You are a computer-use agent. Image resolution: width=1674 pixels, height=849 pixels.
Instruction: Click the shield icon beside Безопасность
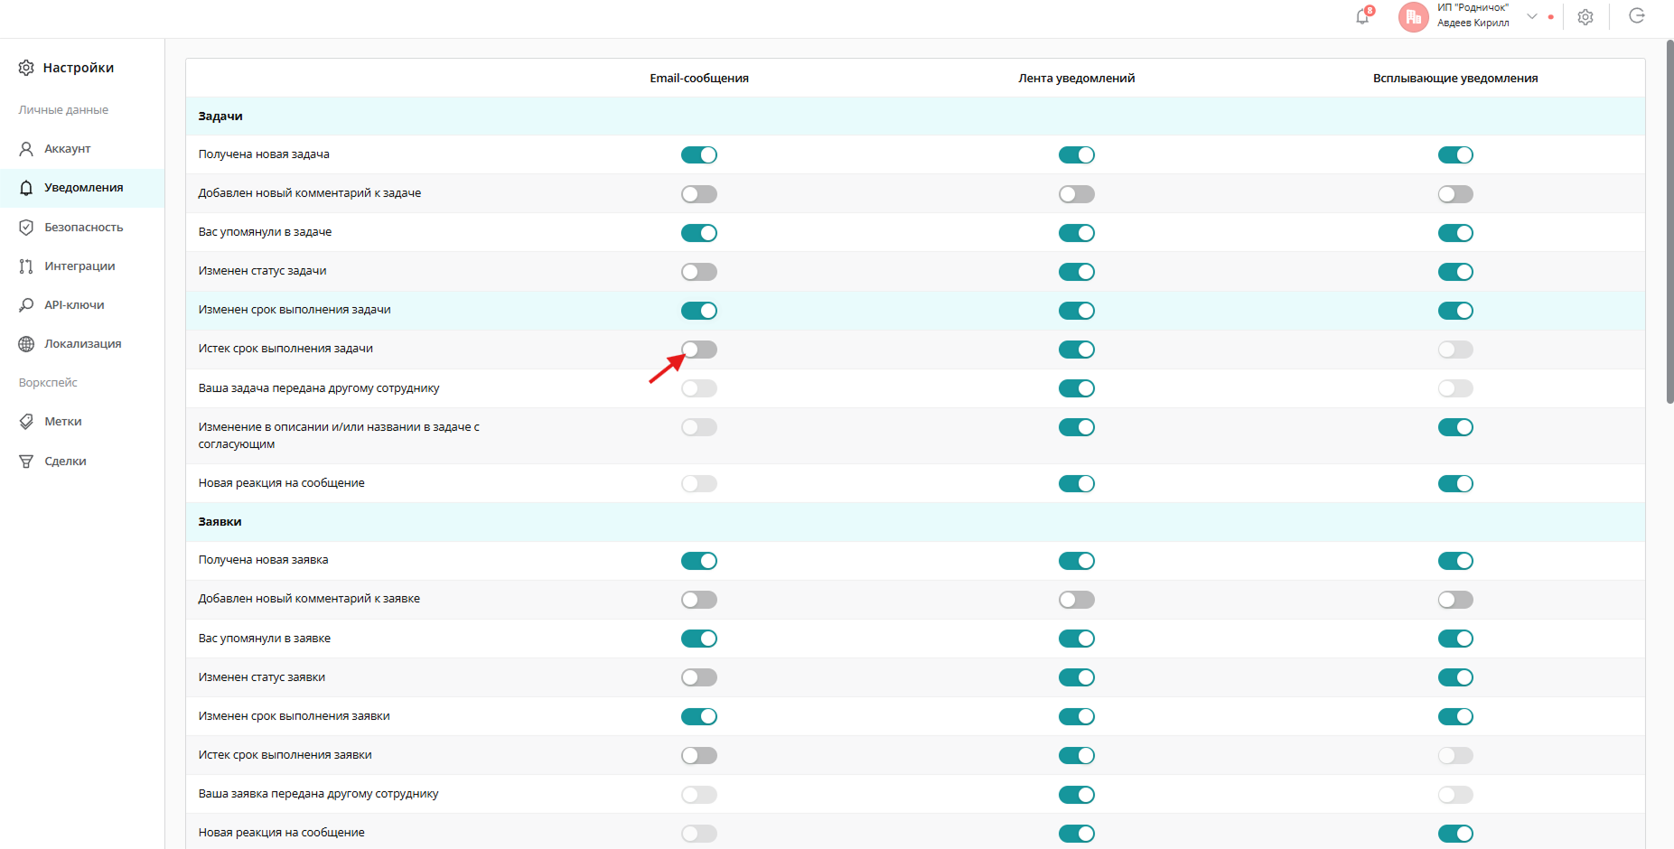(x=26, y=228)
